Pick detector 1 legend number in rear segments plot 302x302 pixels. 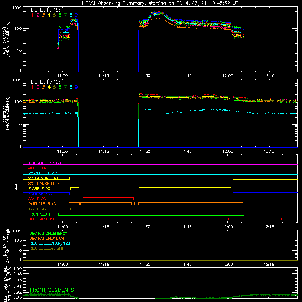(32, 87)
